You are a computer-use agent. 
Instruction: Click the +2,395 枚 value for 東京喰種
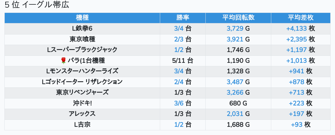[300, 39]
